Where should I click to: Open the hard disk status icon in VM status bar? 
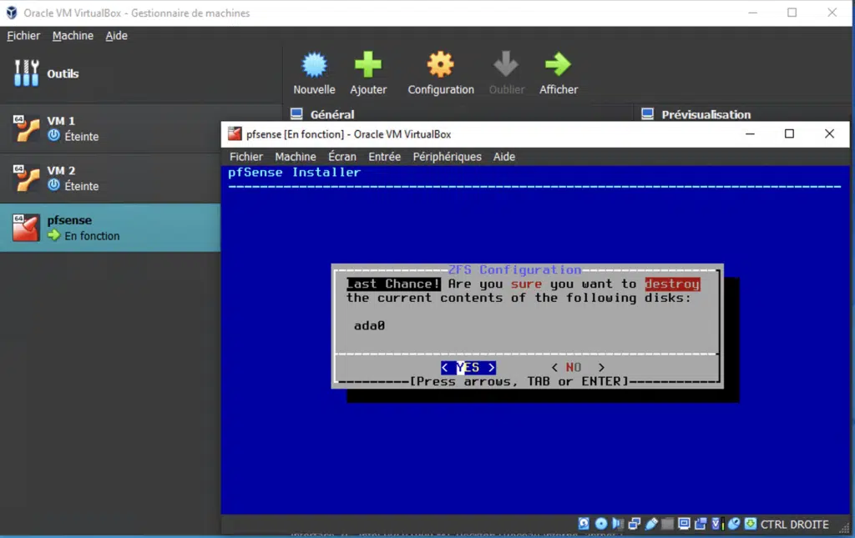pyautogui.click(x=584, y=524)
